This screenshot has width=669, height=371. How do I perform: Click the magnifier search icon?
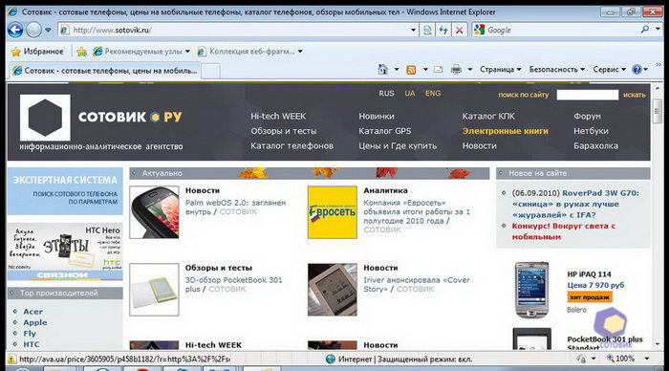point(645,30)
